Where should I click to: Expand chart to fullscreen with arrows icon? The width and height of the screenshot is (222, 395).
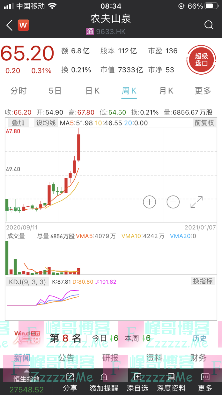click(196, 202)
